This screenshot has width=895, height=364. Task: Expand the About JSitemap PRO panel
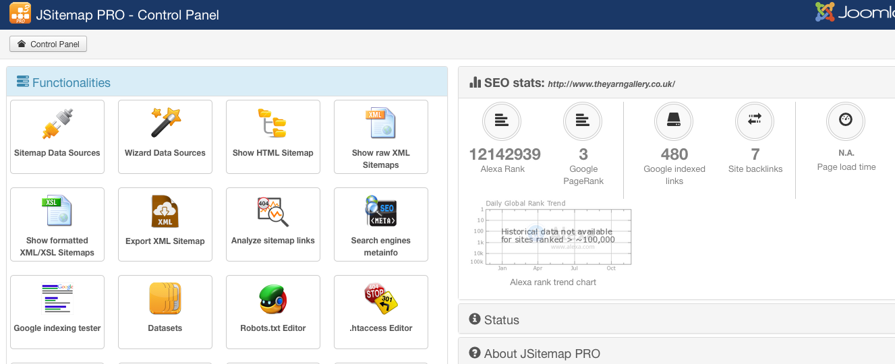(x=676, y=353)
